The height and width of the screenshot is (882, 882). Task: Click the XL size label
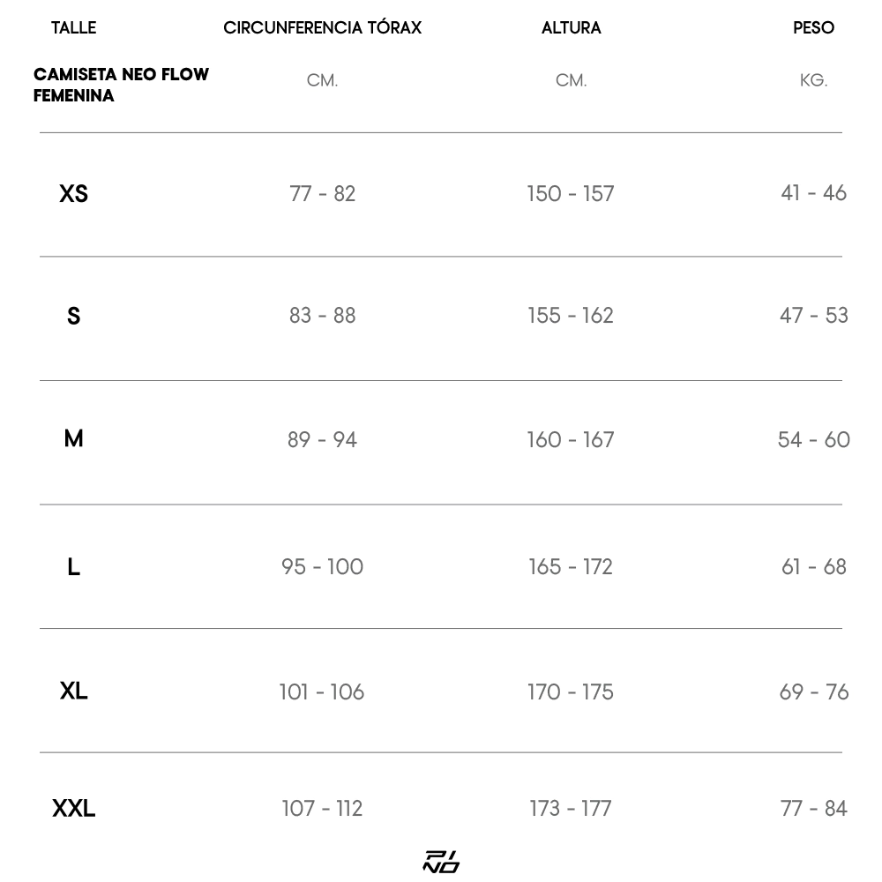tap(73, 691)
